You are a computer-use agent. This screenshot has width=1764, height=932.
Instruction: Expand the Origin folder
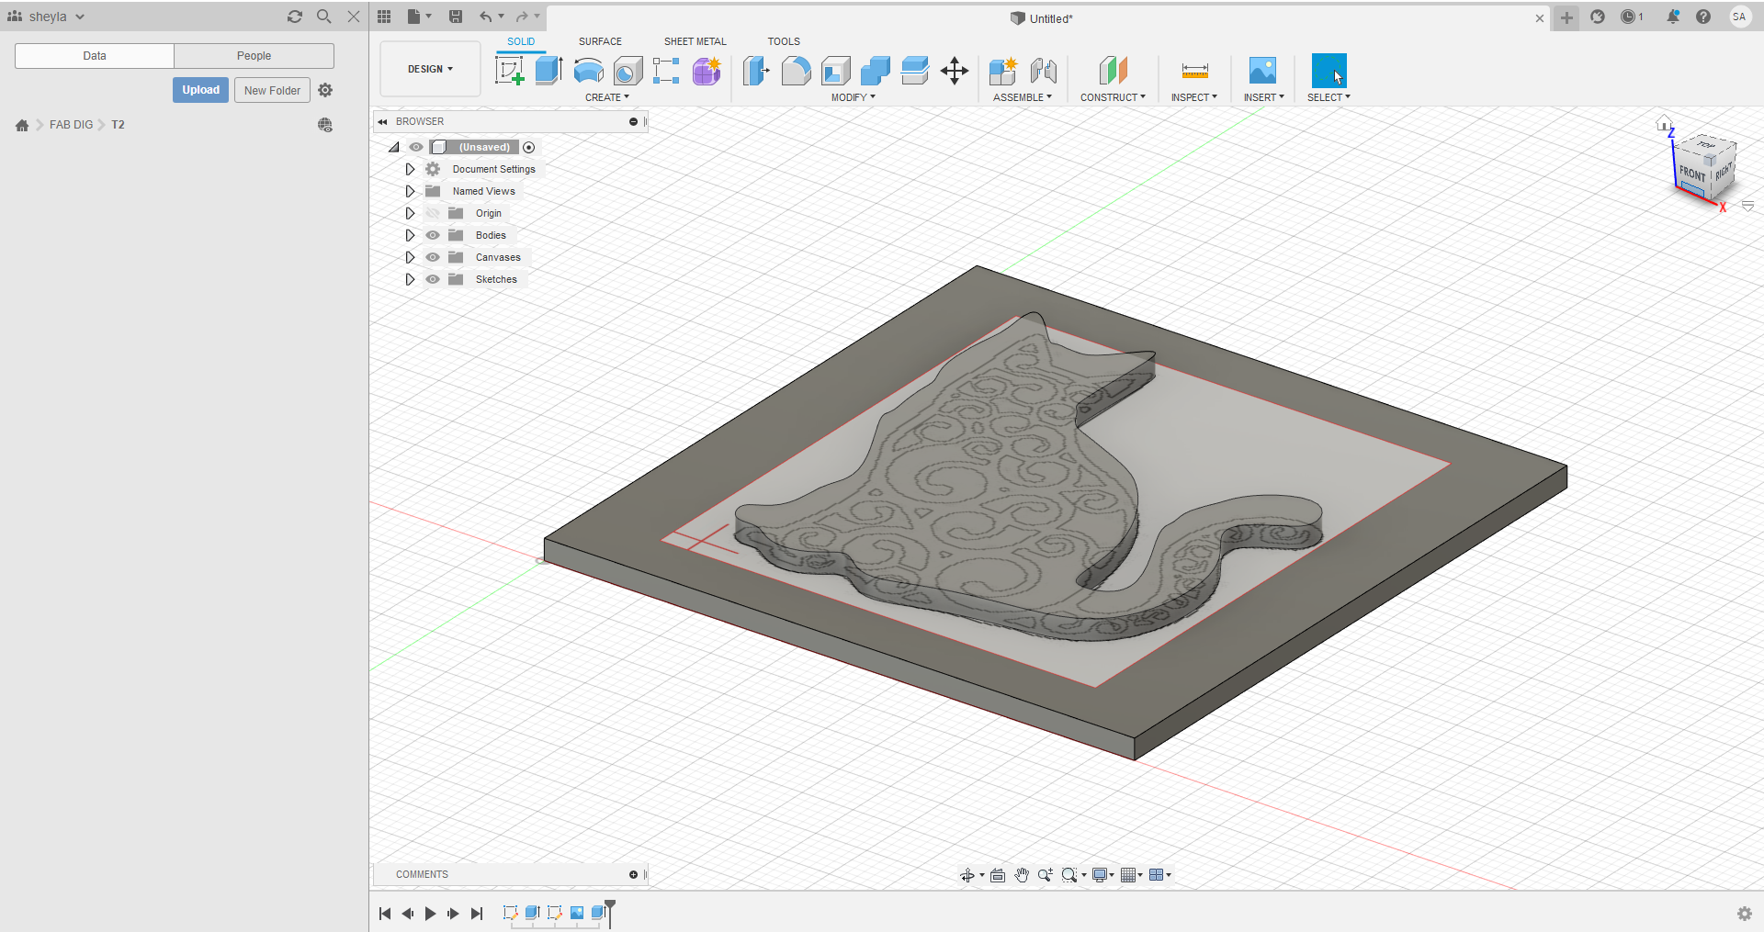(410, 213)
